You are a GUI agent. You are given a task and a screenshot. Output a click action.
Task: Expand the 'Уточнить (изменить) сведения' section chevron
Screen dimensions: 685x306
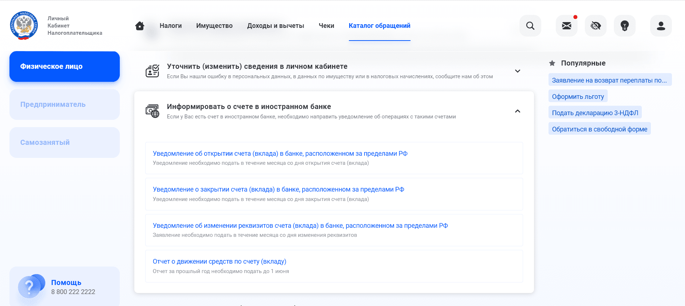click(517, 71)
